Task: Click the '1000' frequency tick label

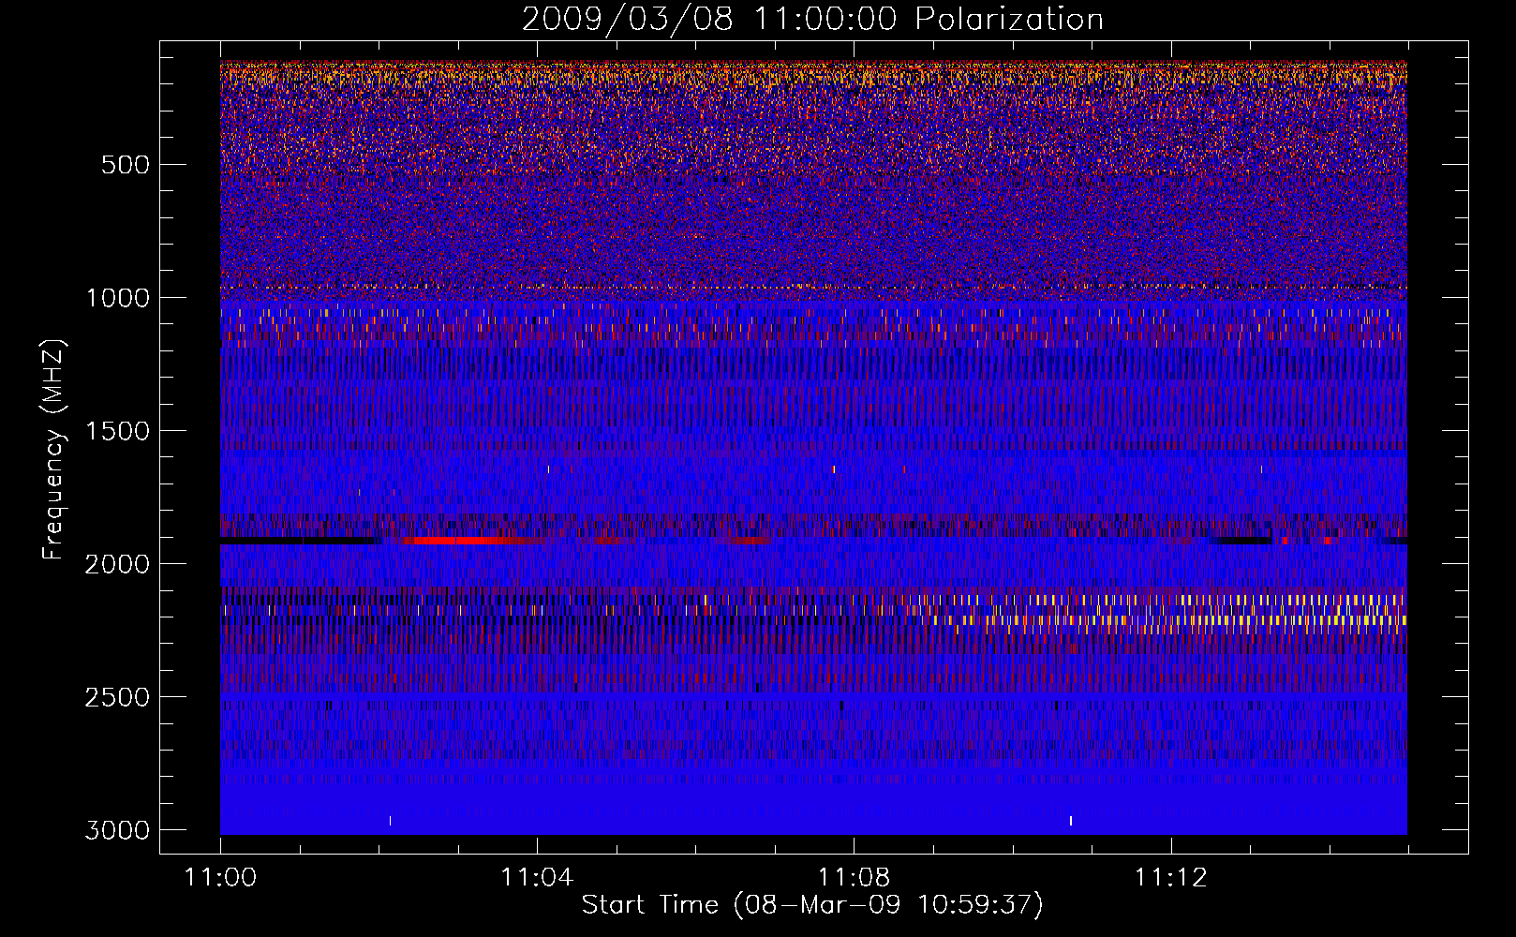Action: coord(117,298)
